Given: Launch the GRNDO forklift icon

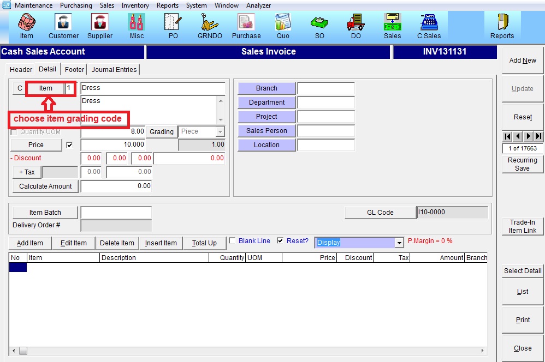Looking at the screenshot, I should coord(209,26).
